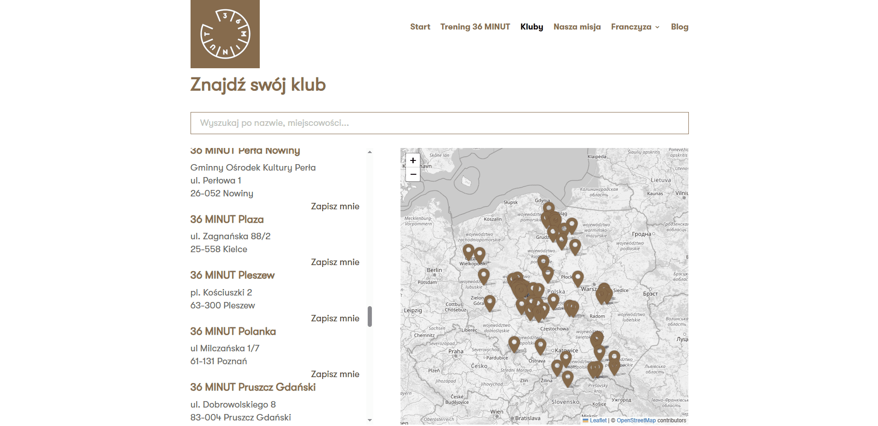Open the Blog page
878x426 pixels.
tap(680, 27)
